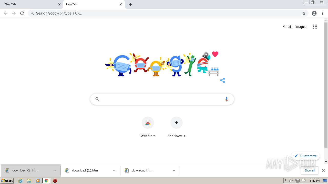Focus the Google search input field
Screen dimensions: 328x184
162,99
